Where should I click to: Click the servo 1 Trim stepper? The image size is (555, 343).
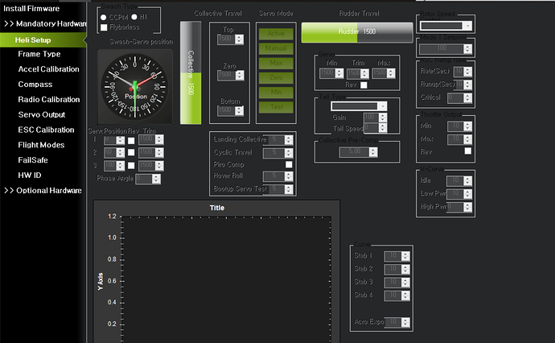pos(151,139)
